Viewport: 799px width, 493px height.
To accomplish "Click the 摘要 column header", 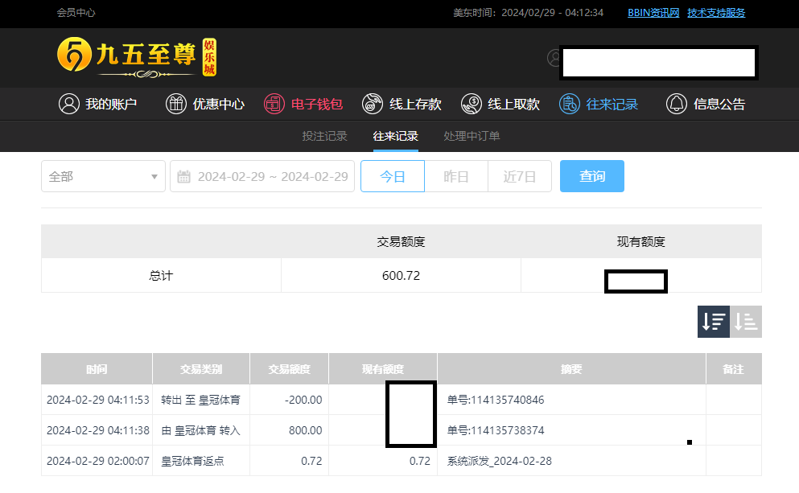I will (x=572, y=368).
